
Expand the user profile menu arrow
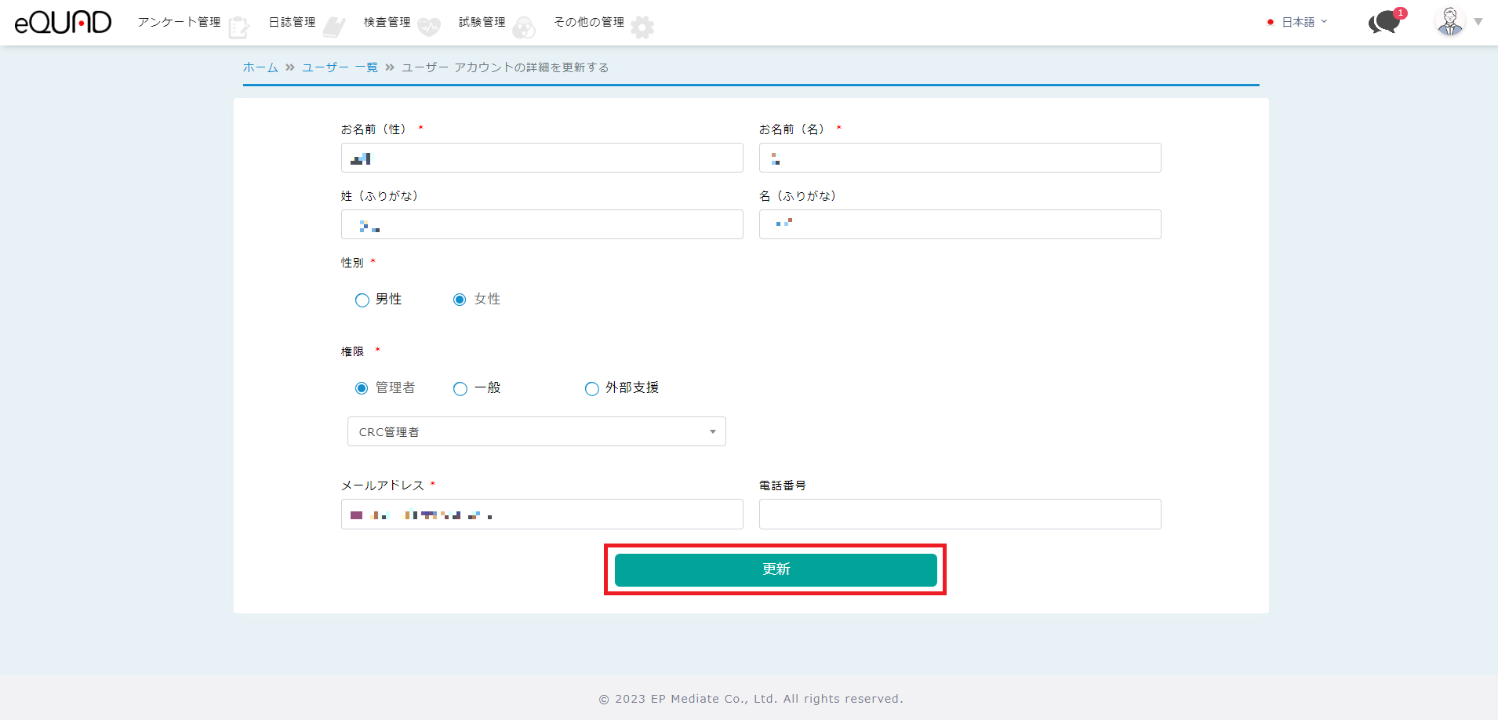tap(1478, 22)
